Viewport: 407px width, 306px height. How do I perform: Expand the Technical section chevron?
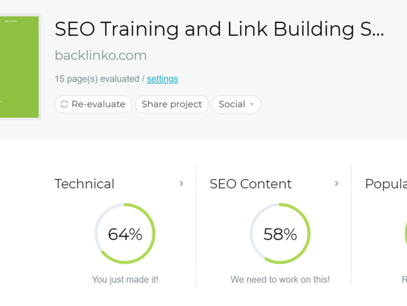(x=182, y=184)
